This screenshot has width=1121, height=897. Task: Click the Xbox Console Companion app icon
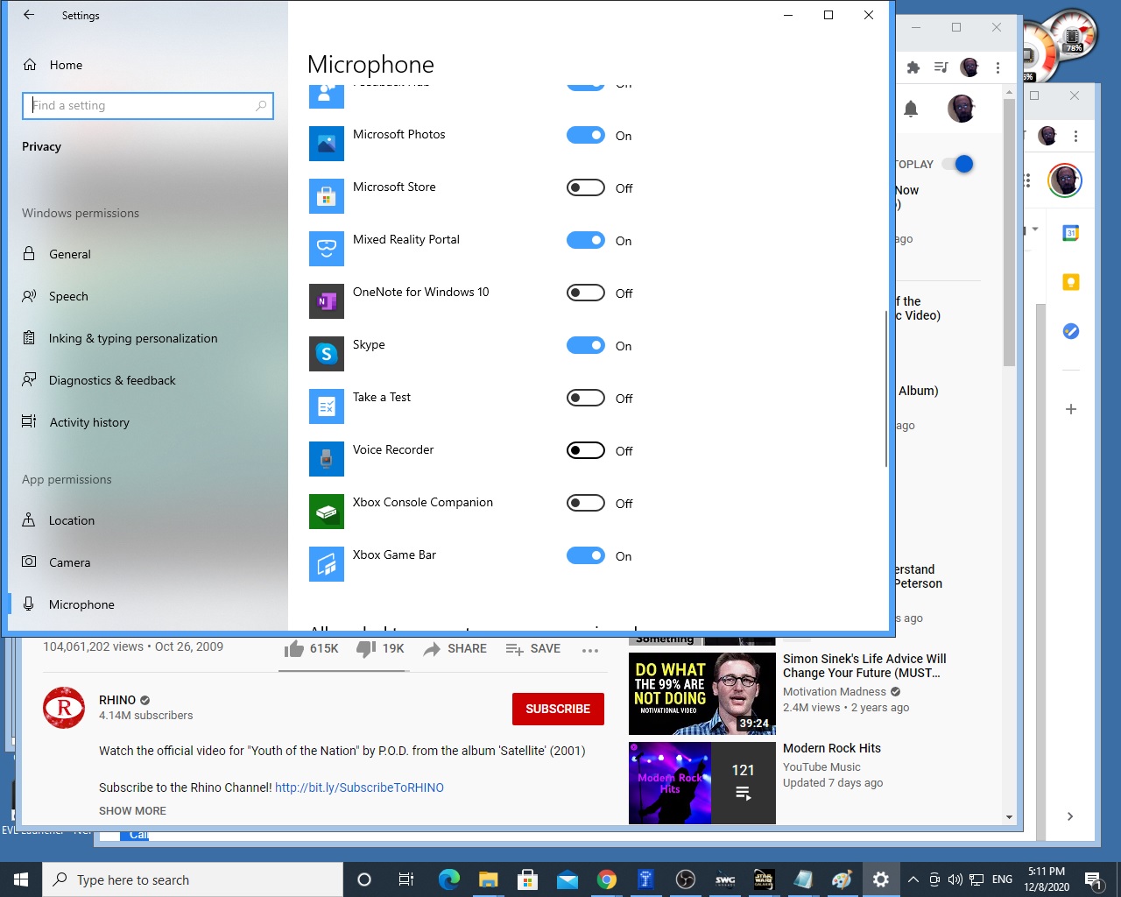327,512
